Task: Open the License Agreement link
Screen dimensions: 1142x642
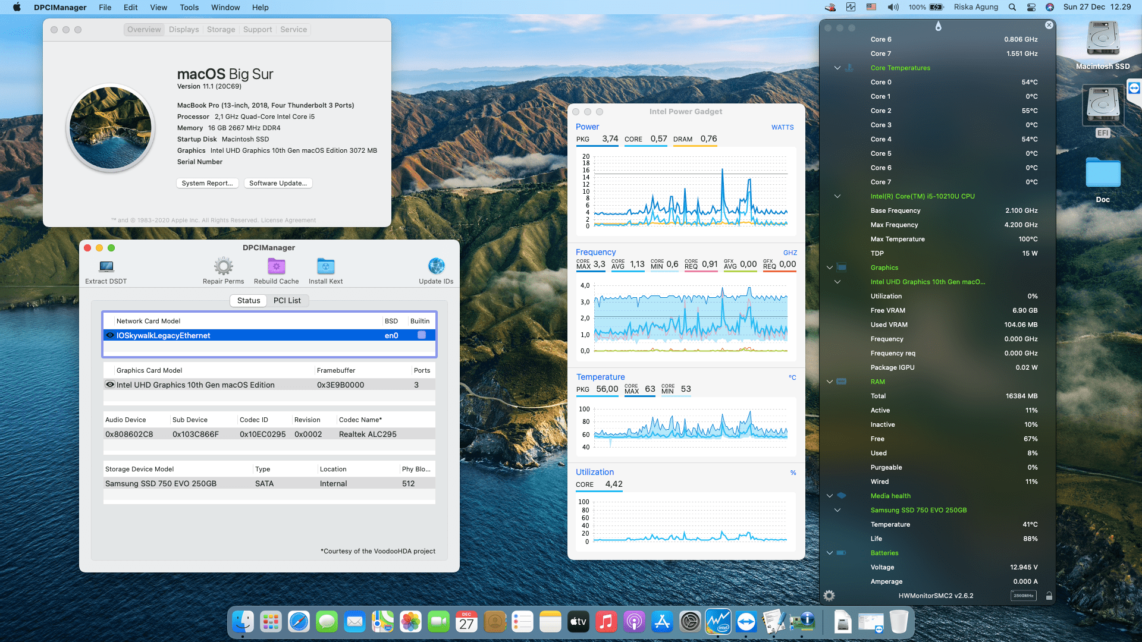Action: click(288, 220)
